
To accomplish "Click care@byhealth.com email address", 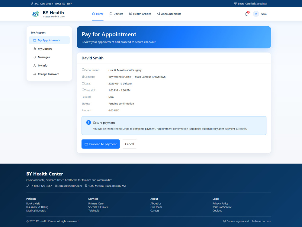I will (70, 186).
